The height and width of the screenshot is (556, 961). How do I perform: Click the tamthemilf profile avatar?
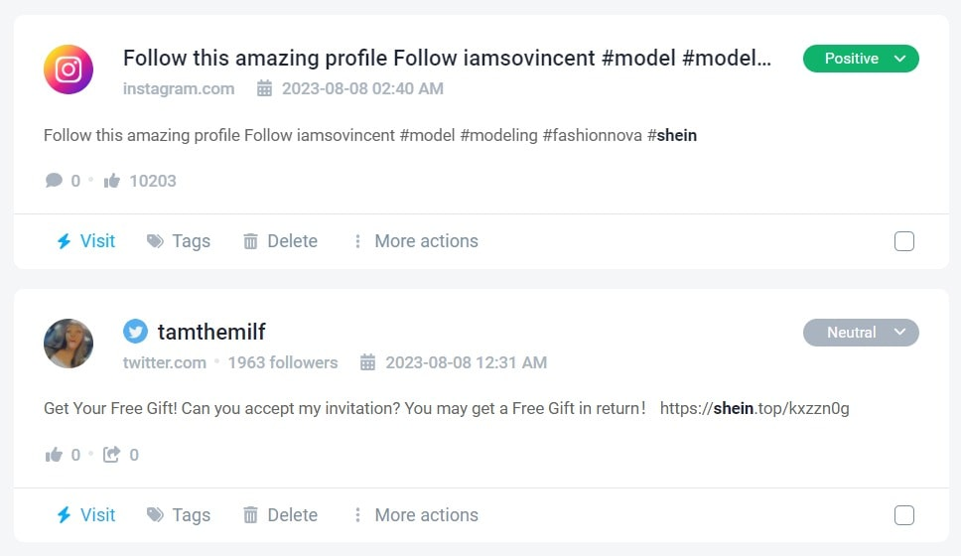coord(69,344)
